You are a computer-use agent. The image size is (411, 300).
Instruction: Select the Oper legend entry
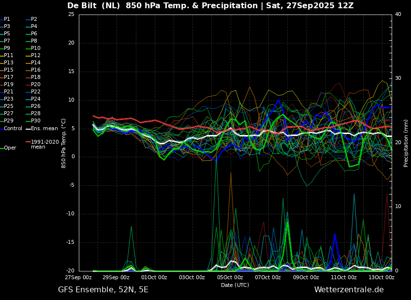click(x=8, y=148)
